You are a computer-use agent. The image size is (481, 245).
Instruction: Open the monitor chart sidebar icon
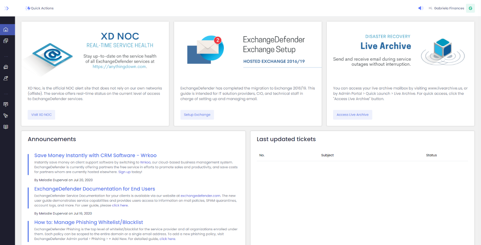point(6,105)
